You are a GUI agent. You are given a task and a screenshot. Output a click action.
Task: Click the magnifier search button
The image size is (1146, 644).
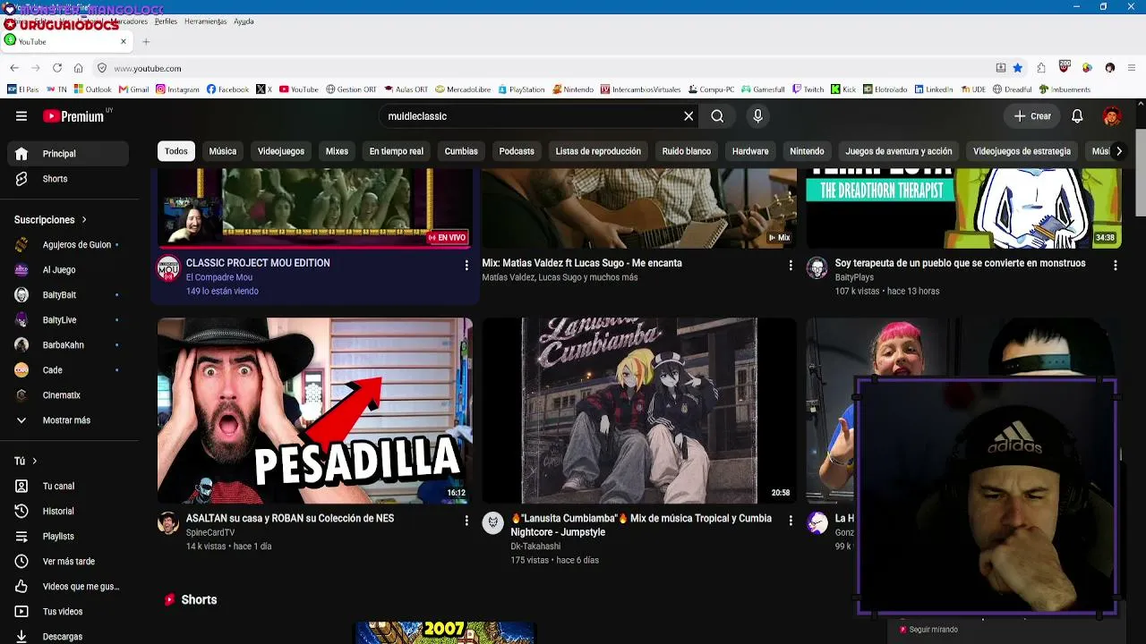[717, 116]
